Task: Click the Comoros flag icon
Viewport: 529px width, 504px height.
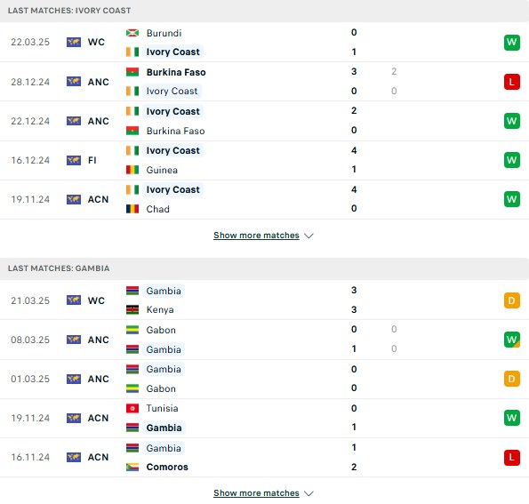Action: click(132, 467)
